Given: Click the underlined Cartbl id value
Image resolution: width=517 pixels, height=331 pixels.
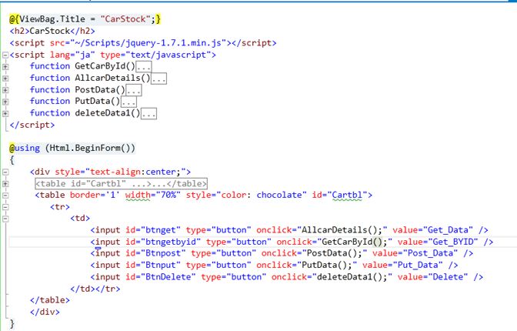Looking at the screenshot, I should (347, 195).
